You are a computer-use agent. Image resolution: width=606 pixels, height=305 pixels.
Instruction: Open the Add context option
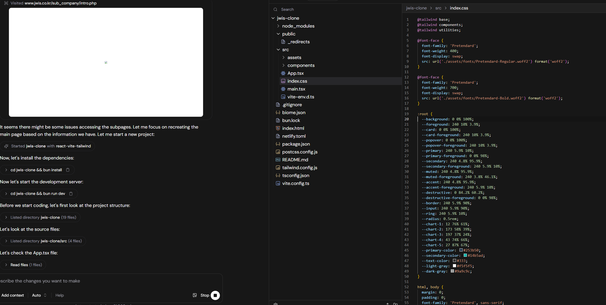(13, 295)
